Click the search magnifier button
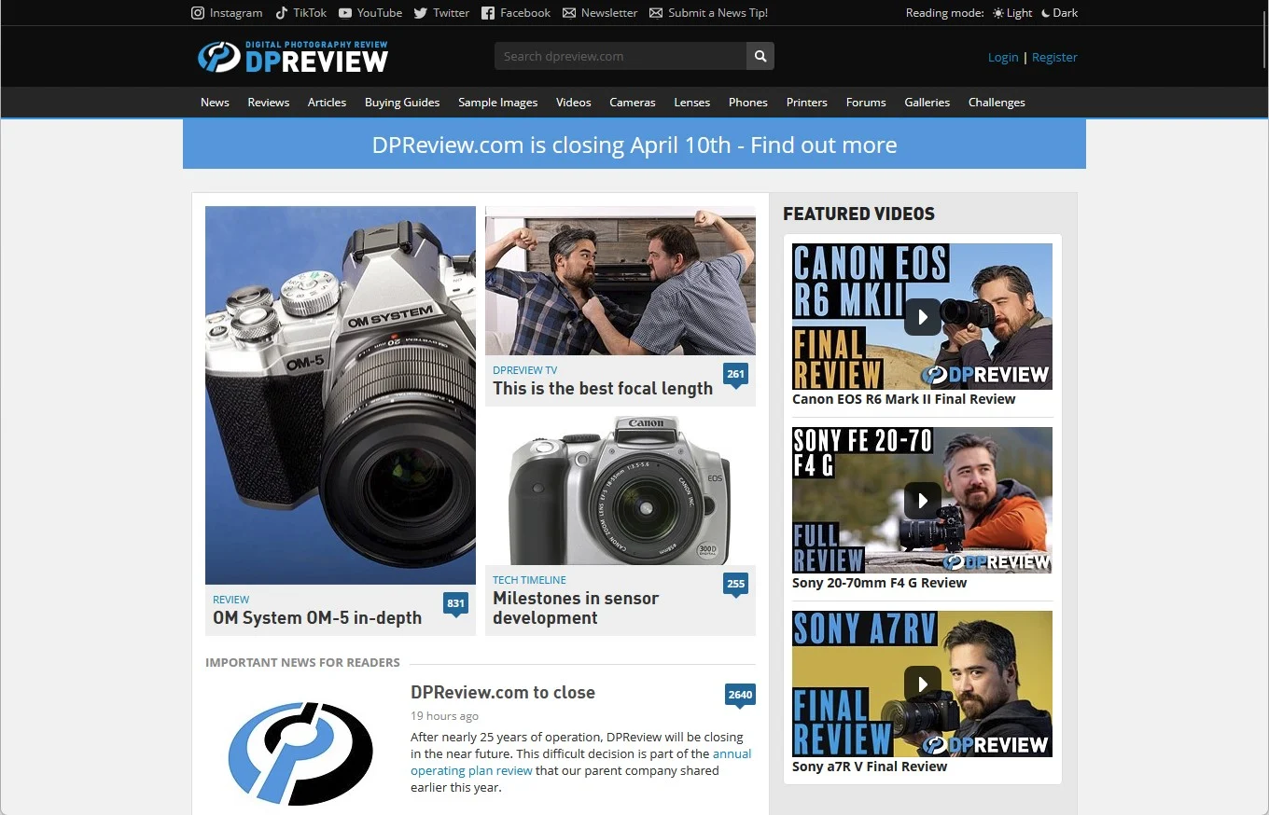1269x815 pixels. tap(760, 56)
